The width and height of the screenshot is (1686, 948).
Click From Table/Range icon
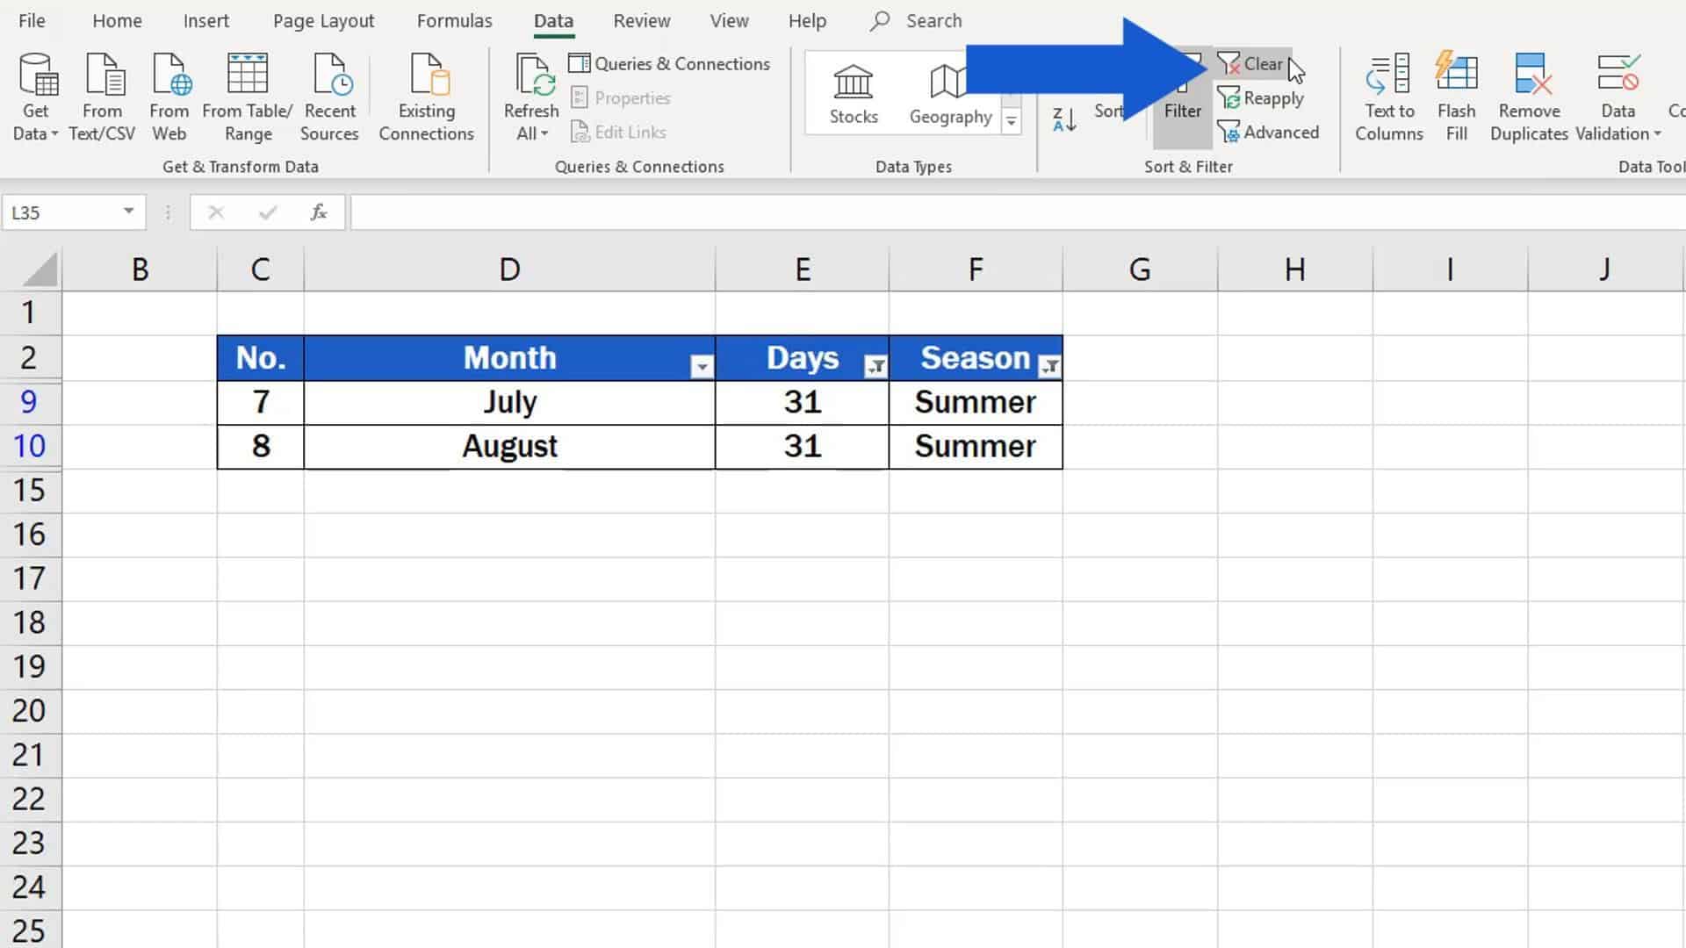[247, 73]
